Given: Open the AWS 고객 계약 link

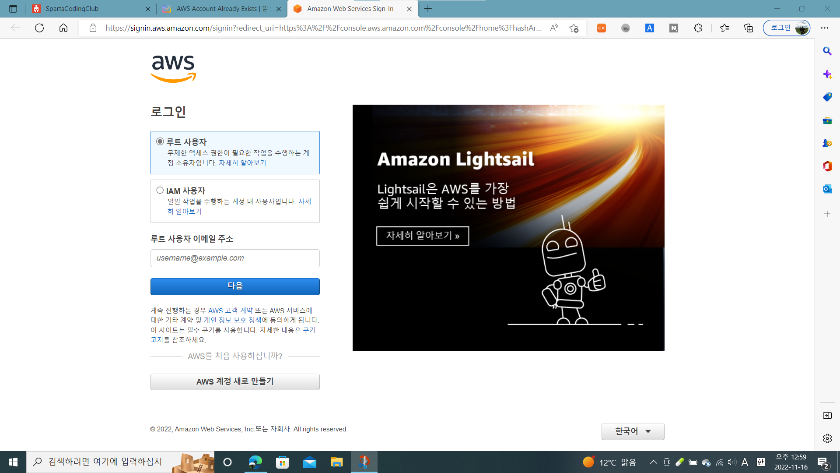Looking at the screenshot, I should point(231,311).
